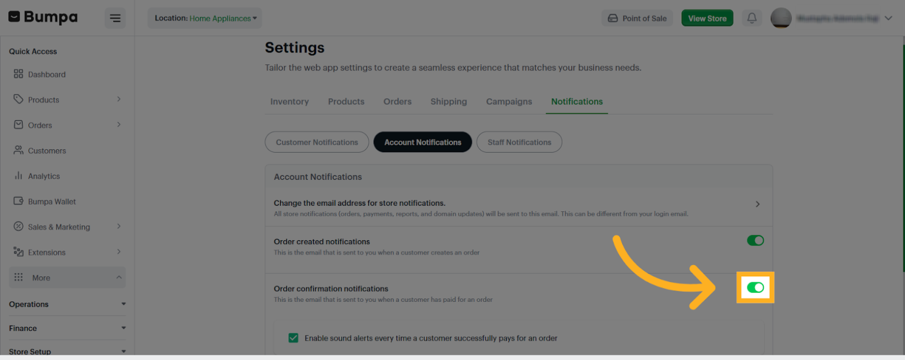The image size is (905, 360).
Task: Open Bumpa Wallet
Action: 52,201
